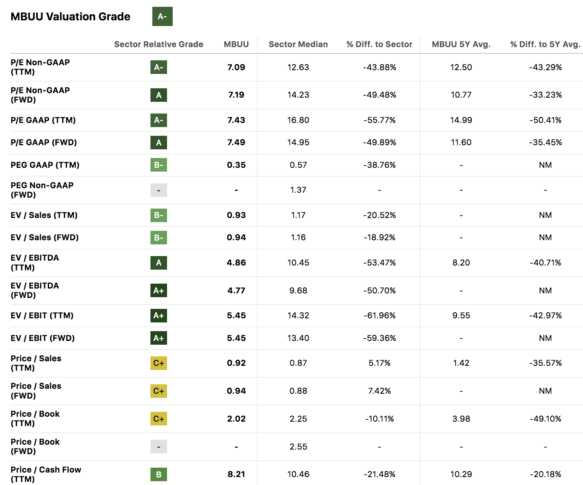Viewport: 583px width, 485px height.
Task: Click the B- badge for PEG GAAP (TTM)
Action: point(158,165)
